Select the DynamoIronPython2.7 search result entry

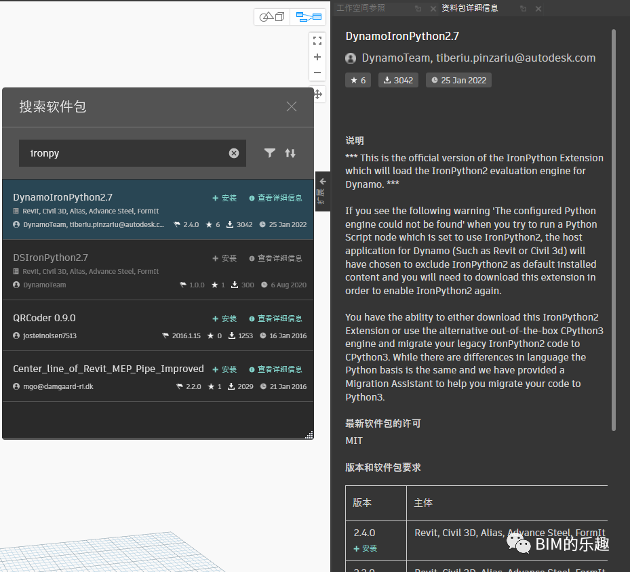coord(102,207)
